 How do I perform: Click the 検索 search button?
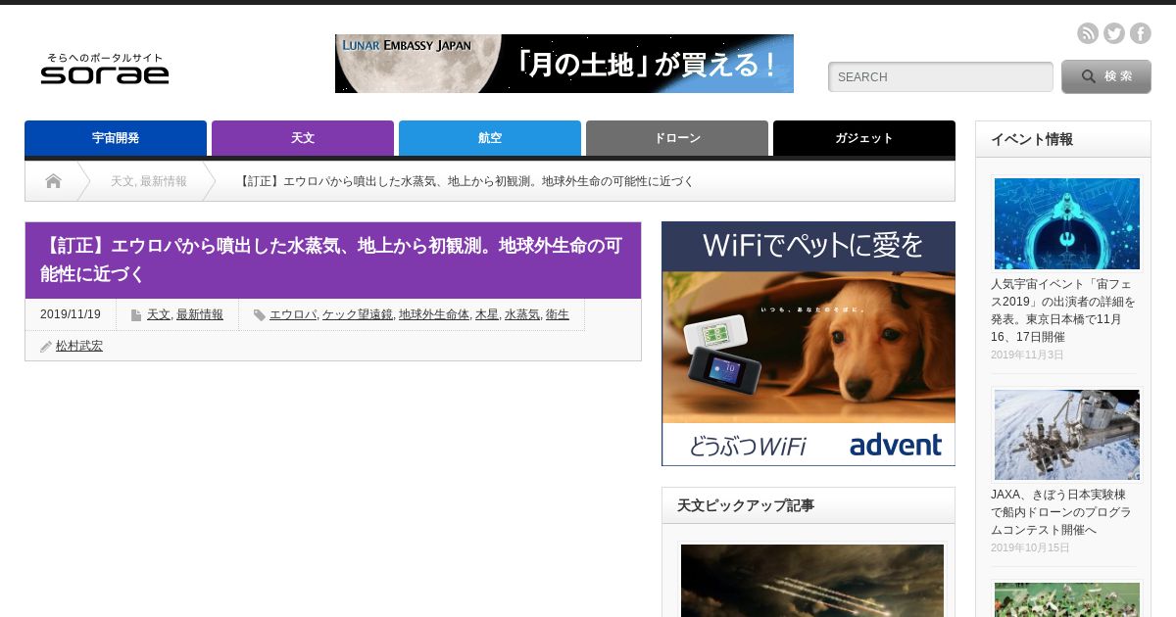point(1106,76)
